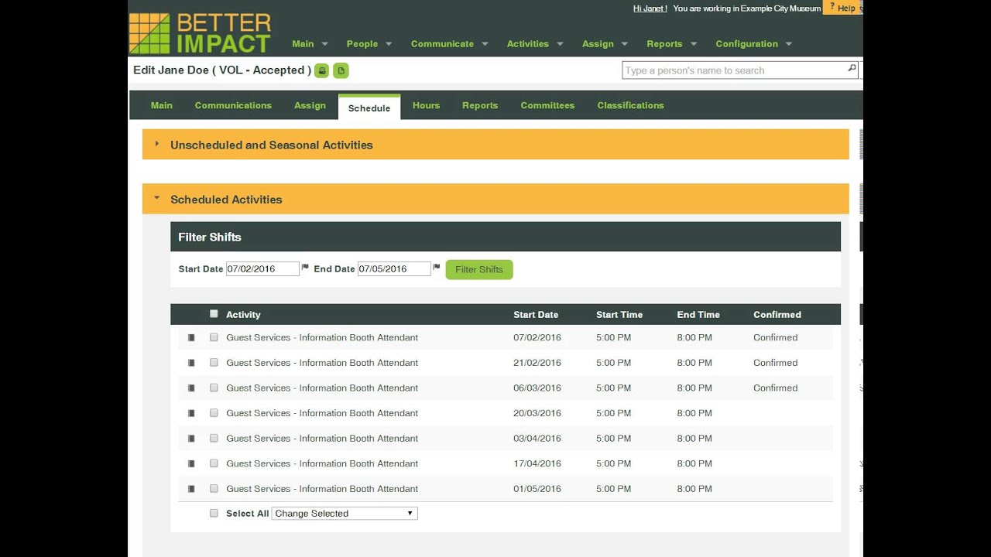
Task: Switch to the Hours tab
Action: 426,105
